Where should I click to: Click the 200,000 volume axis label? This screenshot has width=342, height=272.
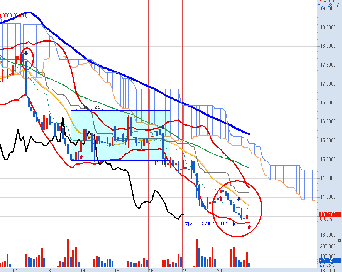[x=328, y=246]
